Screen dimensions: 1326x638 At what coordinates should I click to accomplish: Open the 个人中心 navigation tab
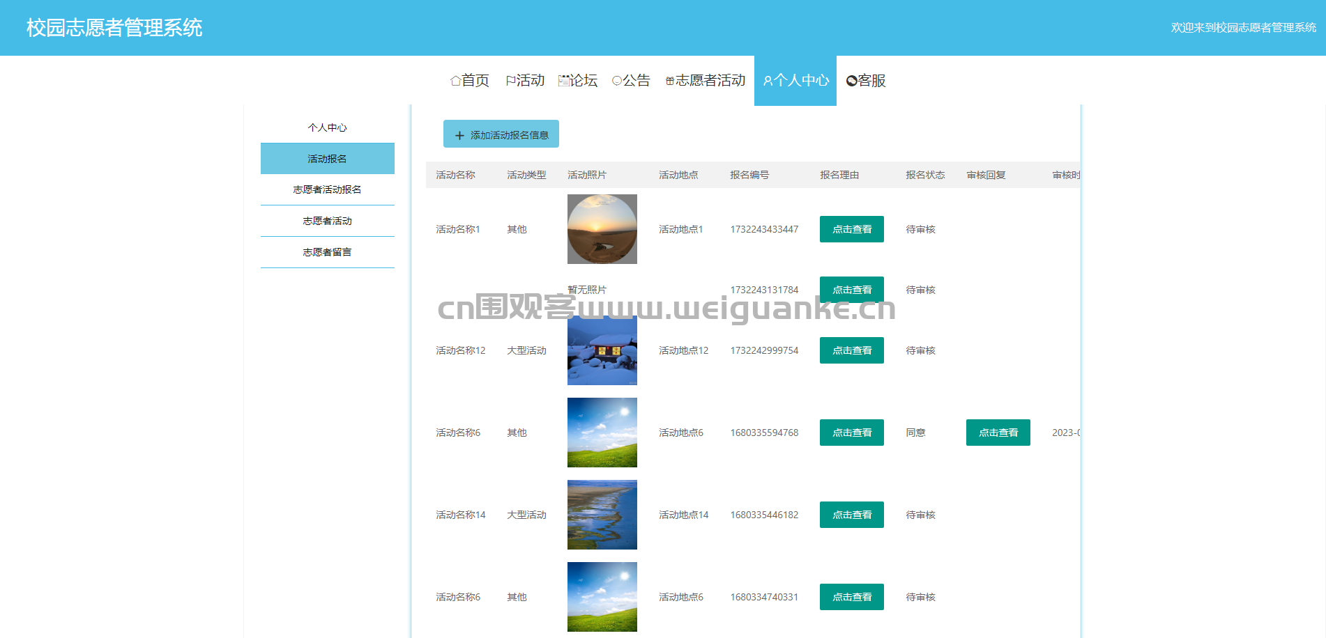[795, 81]
